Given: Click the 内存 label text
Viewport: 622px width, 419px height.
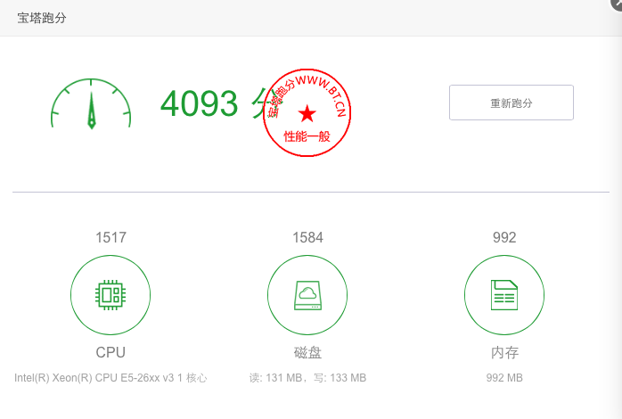Looking at the screenshot, I should click(504, 352).
